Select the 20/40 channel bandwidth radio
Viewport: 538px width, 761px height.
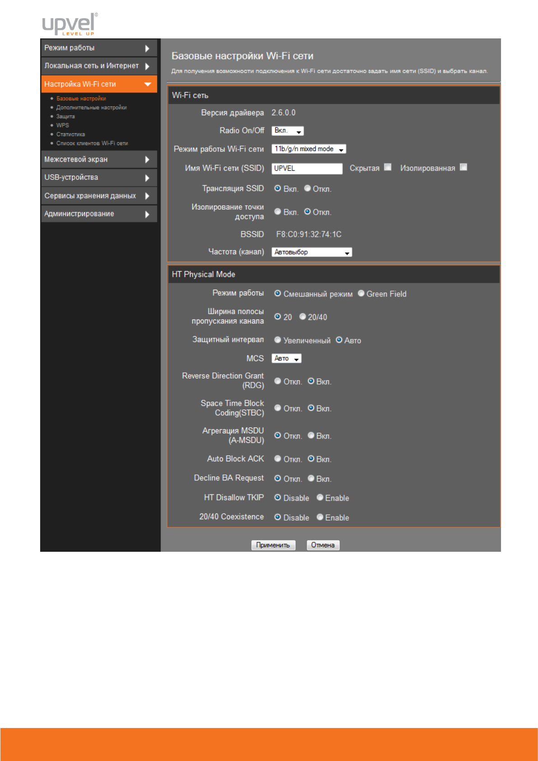point(303,317)
